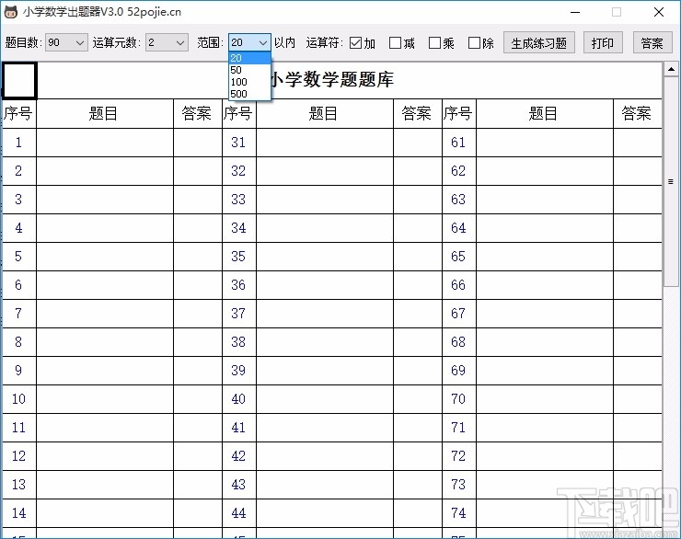Click sequence number 65 cell
The height and width of the screenshot is (539, 681).
tap(458, 257)
